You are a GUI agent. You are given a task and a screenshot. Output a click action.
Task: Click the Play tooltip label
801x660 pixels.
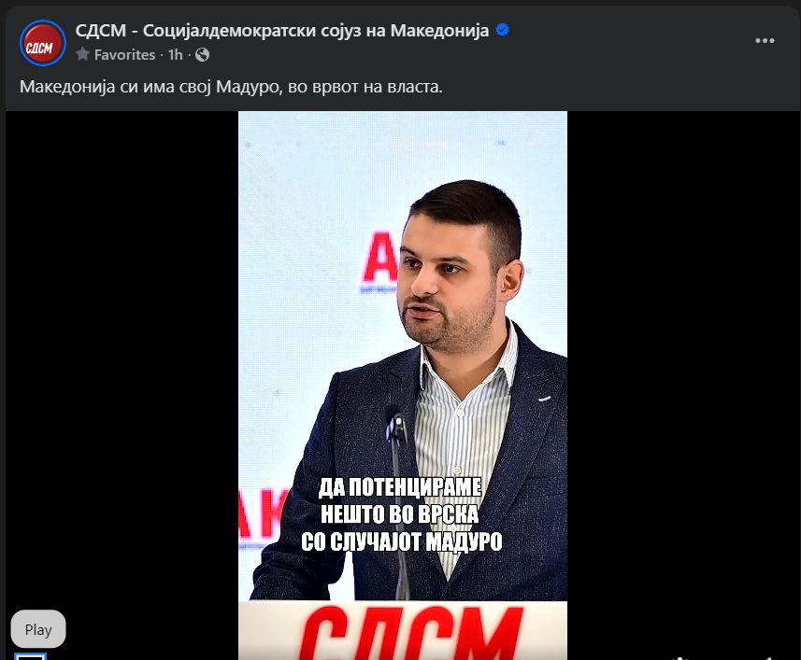point(38,629)
